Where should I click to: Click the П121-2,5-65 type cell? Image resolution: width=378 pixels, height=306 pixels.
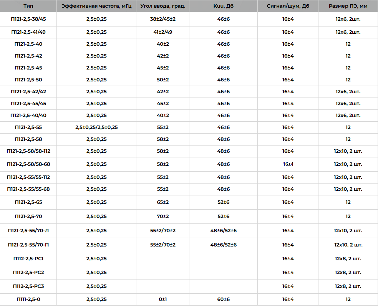pyautogui.click(x=28, y=202)
